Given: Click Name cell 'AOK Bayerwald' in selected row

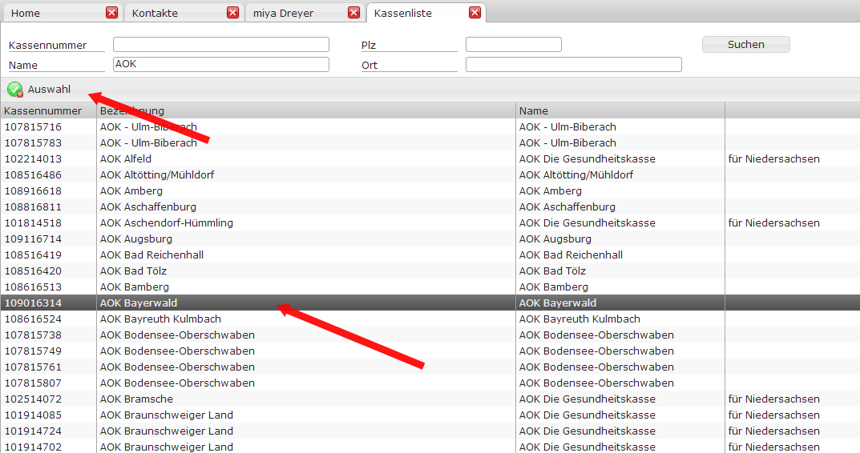Looking at the screenshot, I should point(620,303).
